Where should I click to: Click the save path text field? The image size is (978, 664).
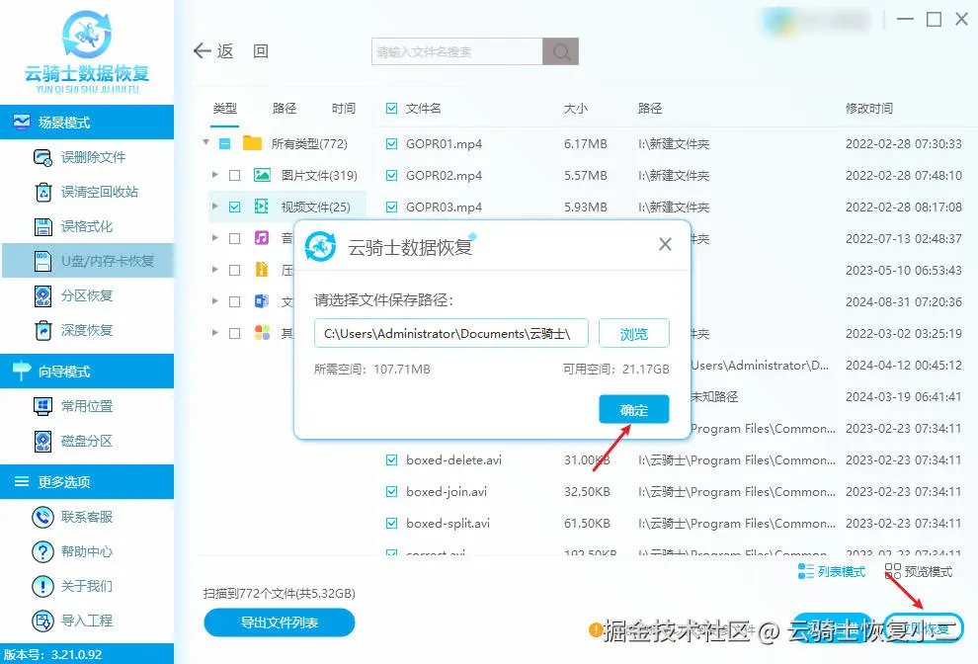tap(450, 333)
